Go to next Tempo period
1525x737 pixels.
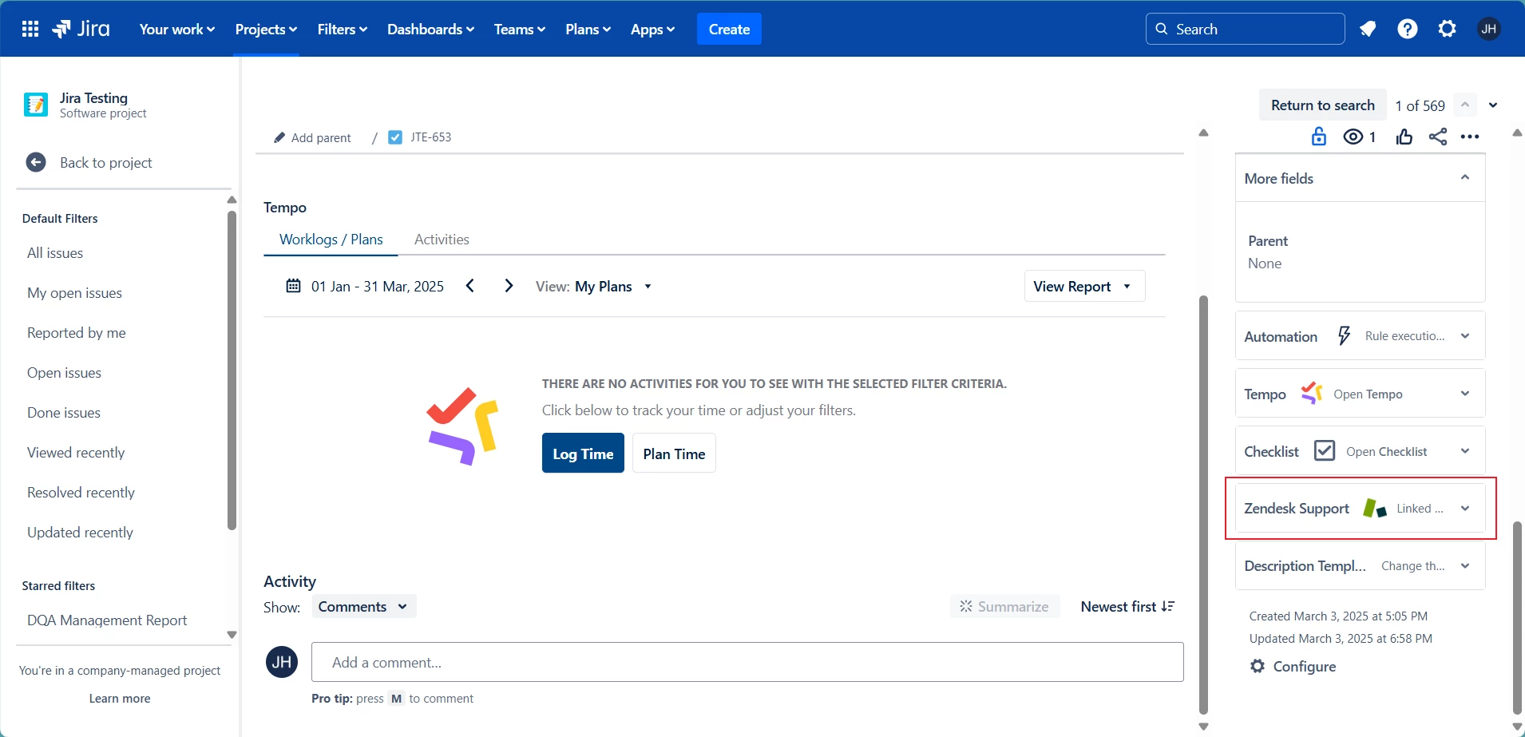(509, 286)
